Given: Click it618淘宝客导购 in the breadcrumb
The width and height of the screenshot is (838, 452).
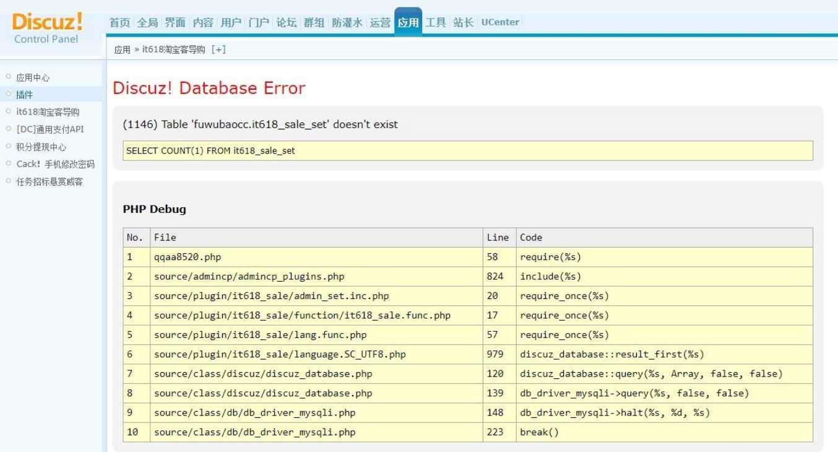Looking at the screenshot, I should coord(173,50).
